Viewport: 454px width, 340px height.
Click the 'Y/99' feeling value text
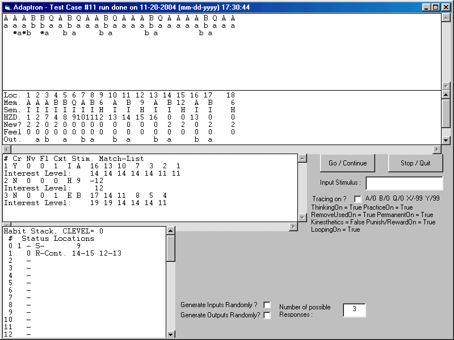pyautogui.click(x=432, y=198)
